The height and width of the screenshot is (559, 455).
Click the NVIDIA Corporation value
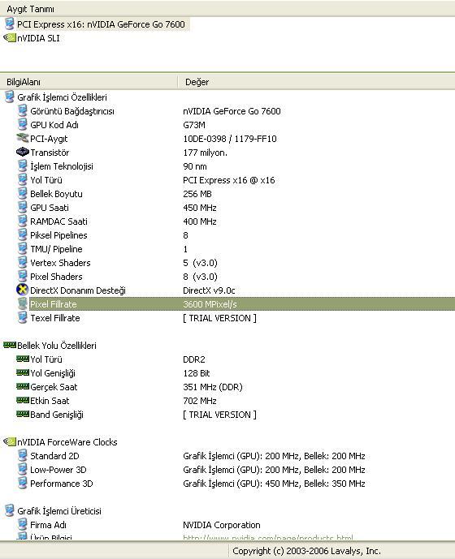222,525
